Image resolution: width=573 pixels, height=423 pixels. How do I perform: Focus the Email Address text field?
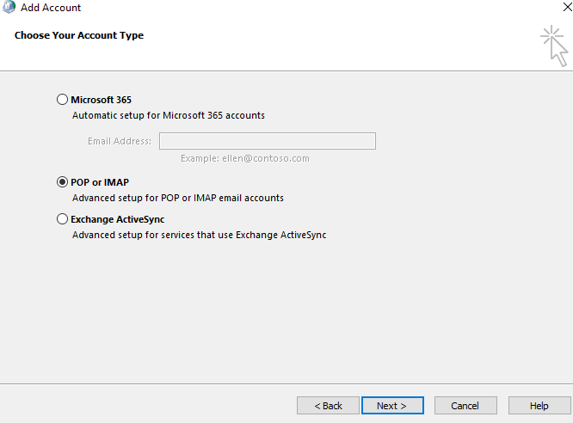[x=268, y=141]
